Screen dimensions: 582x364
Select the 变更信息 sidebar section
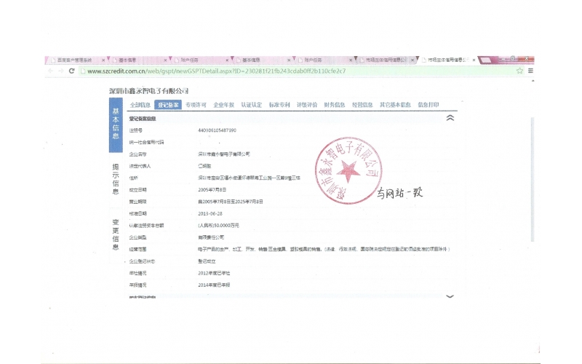point(116,235)
